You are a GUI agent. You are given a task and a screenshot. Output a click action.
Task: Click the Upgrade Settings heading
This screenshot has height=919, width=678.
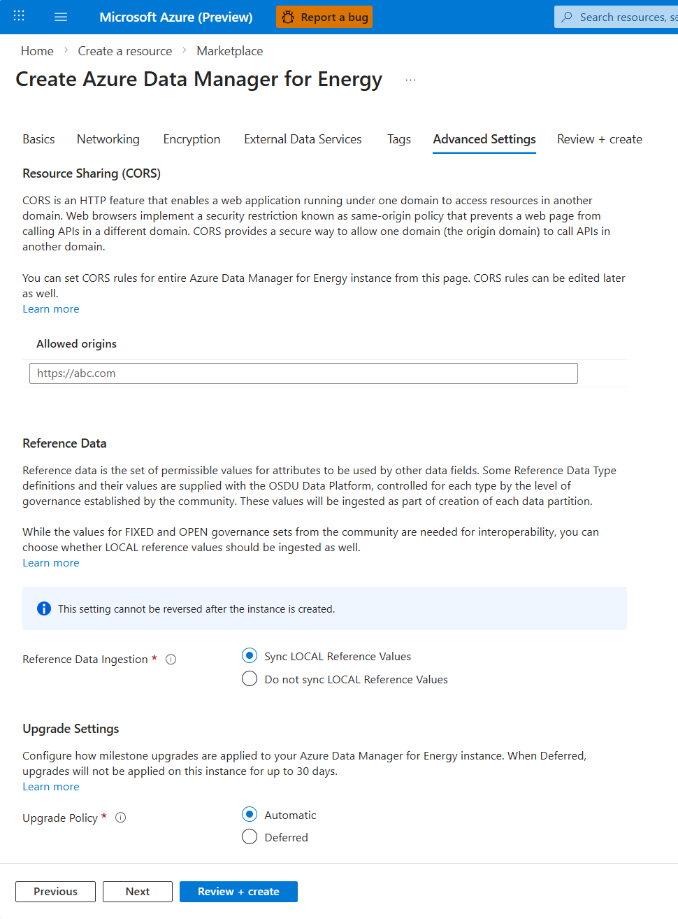click(71, 729)
